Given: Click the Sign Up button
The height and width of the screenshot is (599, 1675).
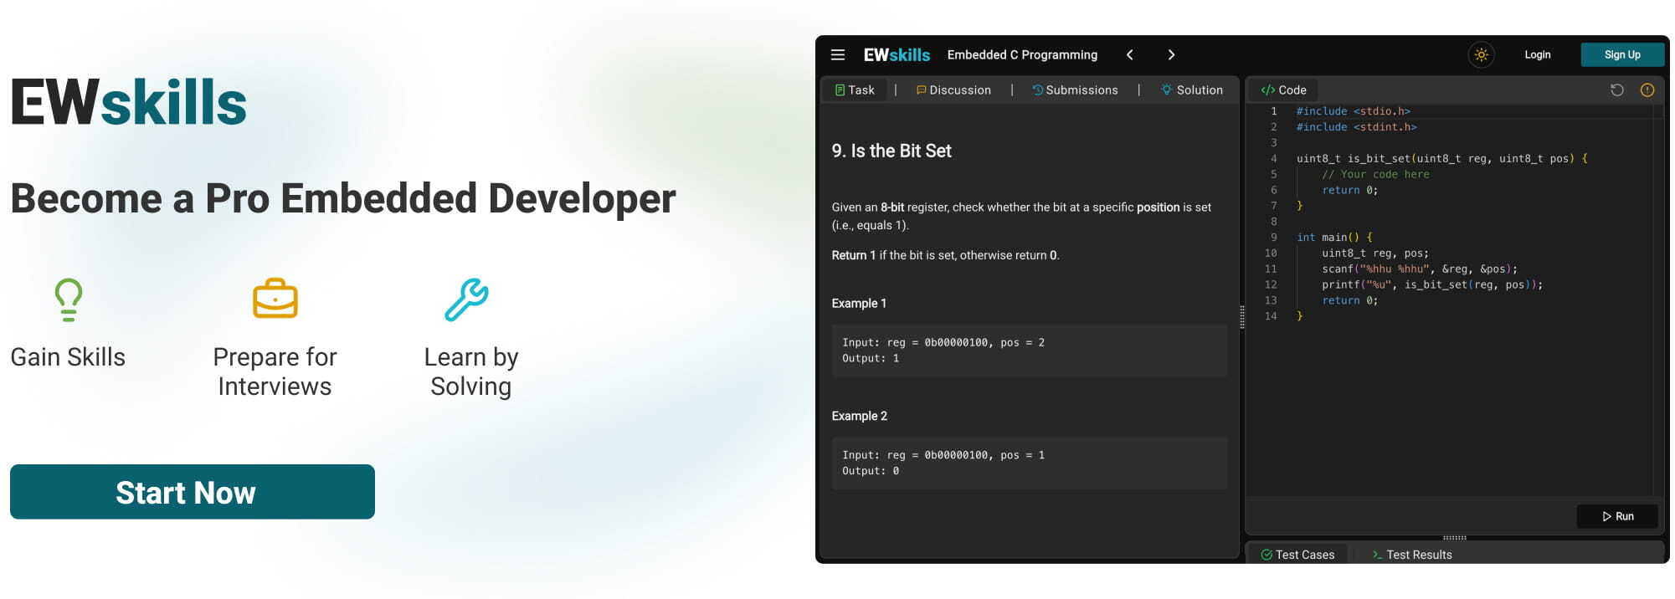Looking at the screenshot, I should tap(1621, 55).
